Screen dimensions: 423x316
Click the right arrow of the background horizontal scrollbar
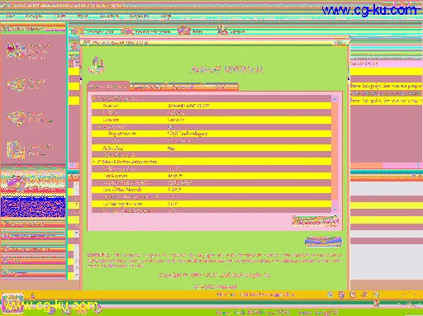(x=418, y=165)
